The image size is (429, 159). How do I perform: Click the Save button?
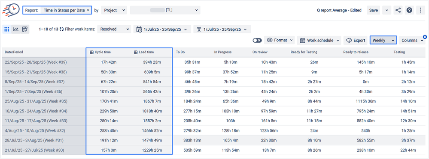point(374,10)
